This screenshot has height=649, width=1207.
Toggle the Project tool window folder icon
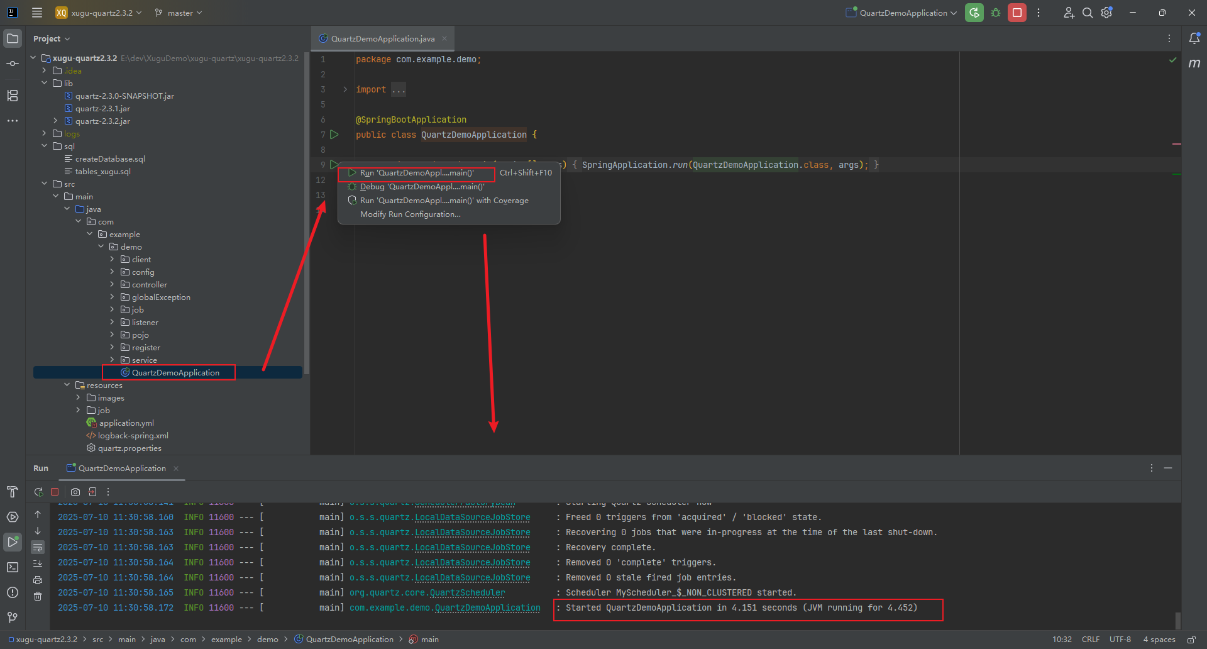click(12, 38)
